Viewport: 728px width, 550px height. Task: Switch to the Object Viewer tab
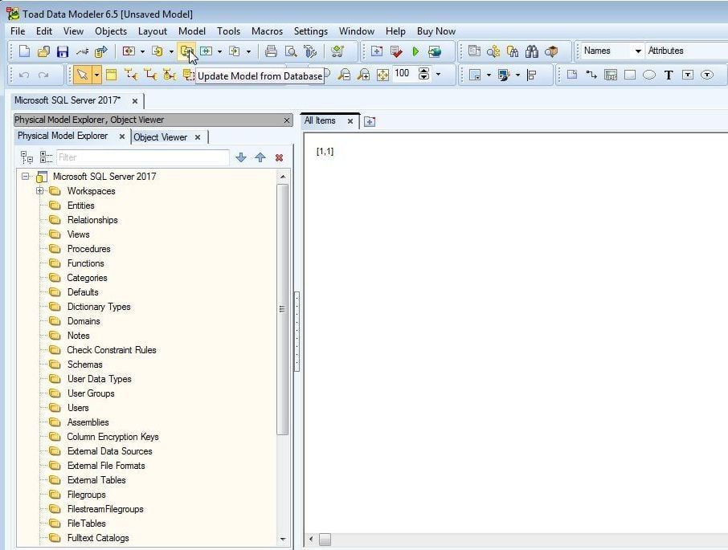(x=160, y=137)
